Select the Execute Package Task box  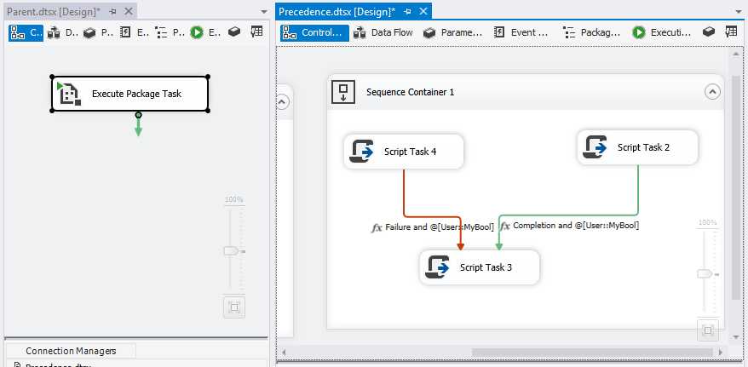click(129, 94)
